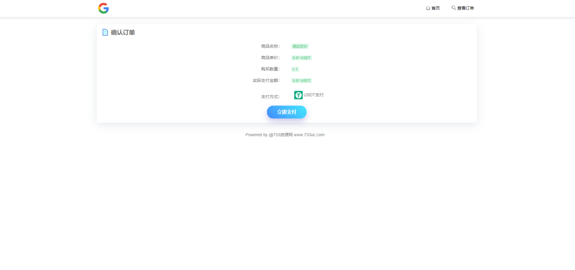Click the 0.01 USDT tag beside 实际支付金额

coord(301,81)
